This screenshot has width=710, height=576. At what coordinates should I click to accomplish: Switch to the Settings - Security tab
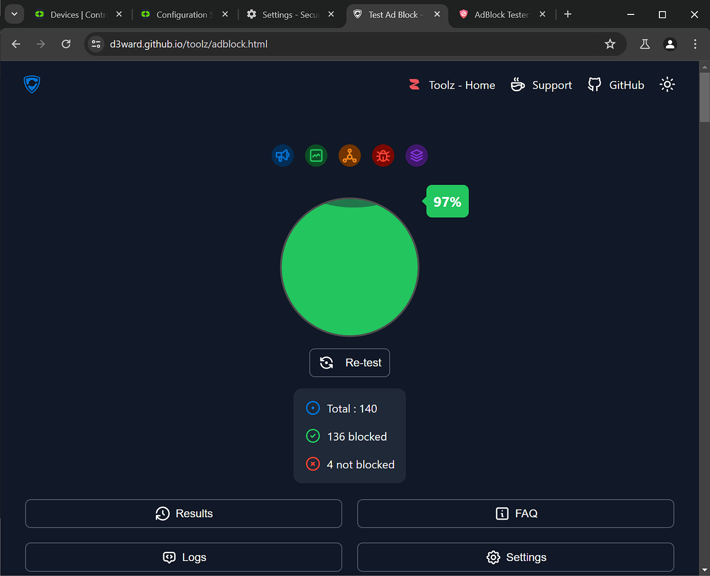click(288, 14)
